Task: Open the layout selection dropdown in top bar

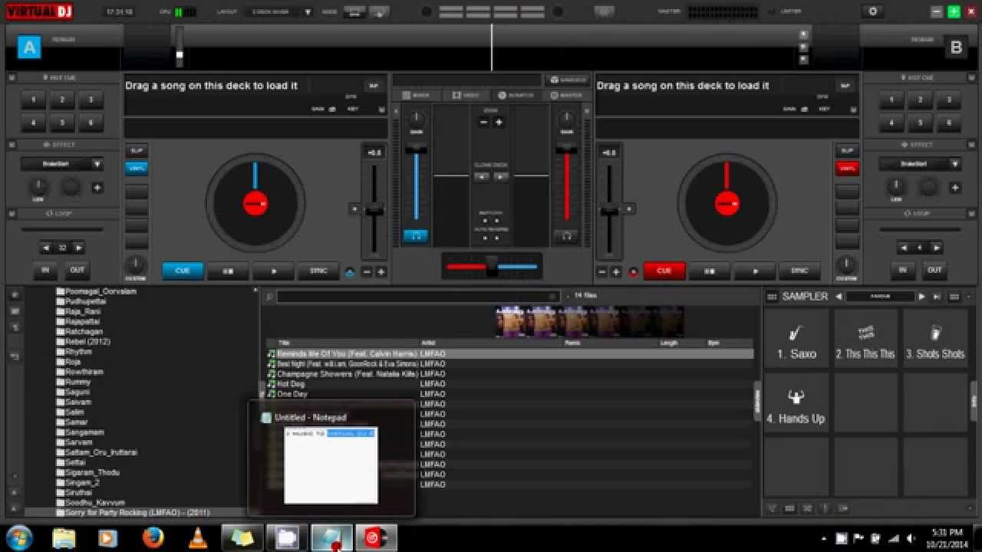Action: 308,12
